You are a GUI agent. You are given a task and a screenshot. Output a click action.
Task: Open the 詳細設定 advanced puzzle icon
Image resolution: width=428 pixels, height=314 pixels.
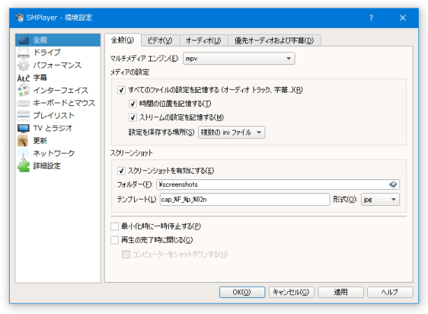24,166
